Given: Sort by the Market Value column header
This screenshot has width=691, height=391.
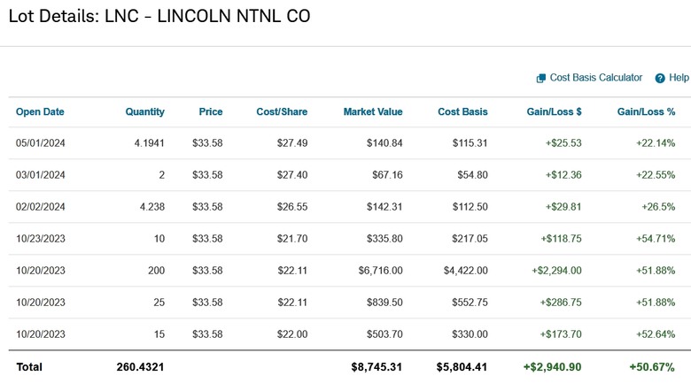Looking at the screenshot, I should tap(373, 111).
